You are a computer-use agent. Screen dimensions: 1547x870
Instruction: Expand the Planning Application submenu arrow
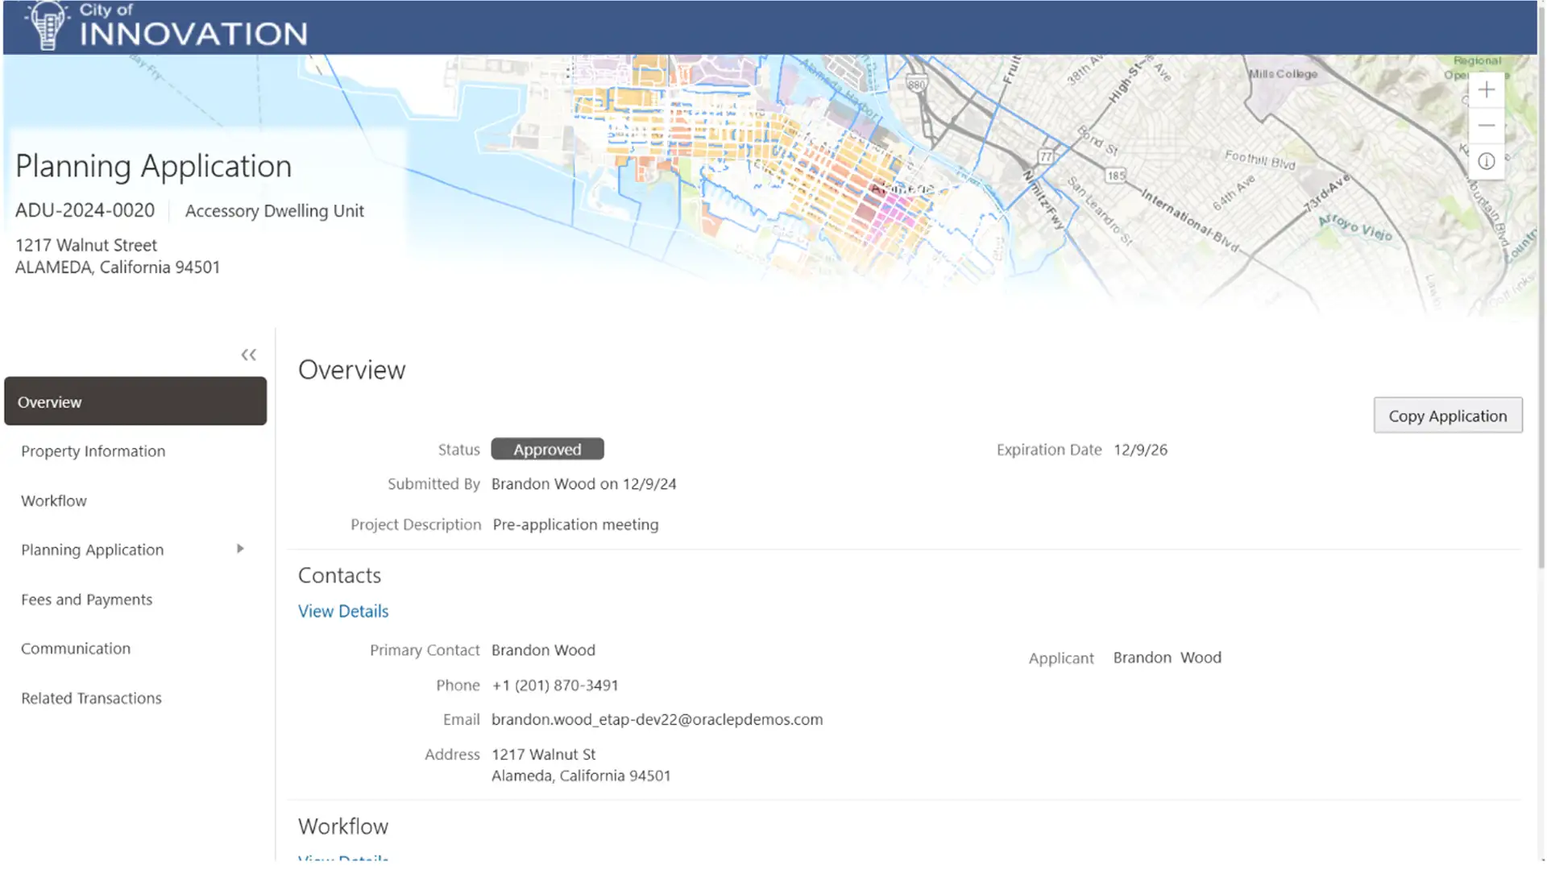pyautogui.click(x=240, y=549)
